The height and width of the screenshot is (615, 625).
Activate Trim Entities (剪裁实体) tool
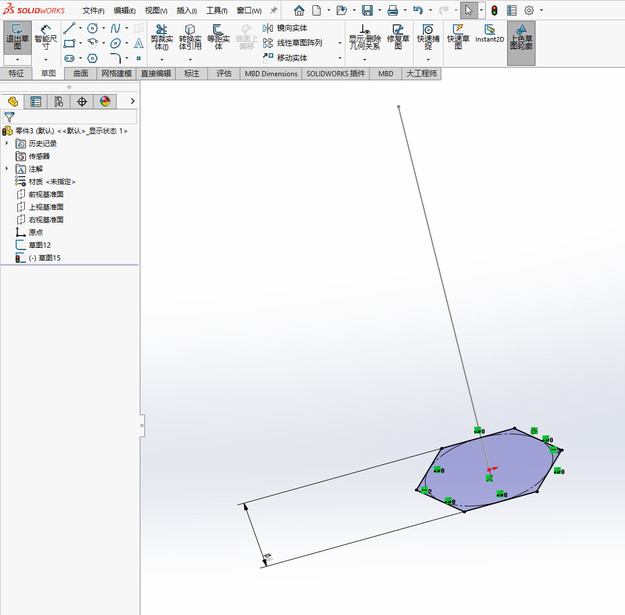[x=162, y=37]
